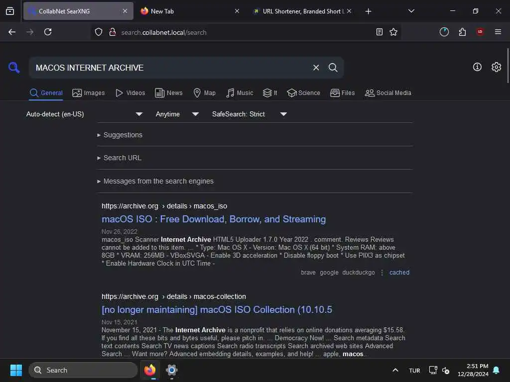Click the archive.org macos-collection URL breadcrumb
Viewport: 510px width, 382px height.
click(174, 296)
